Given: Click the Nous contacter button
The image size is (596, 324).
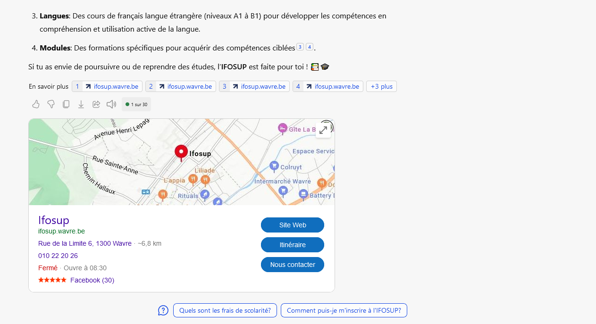Looking at the screenshot, I should [293, 265].
